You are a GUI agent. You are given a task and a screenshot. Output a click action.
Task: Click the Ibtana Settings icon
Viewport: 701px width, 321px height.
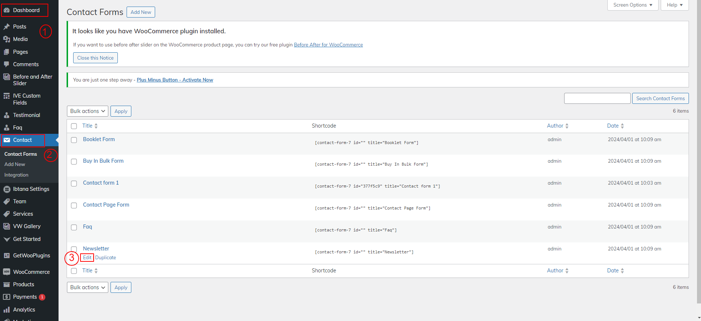7,189
